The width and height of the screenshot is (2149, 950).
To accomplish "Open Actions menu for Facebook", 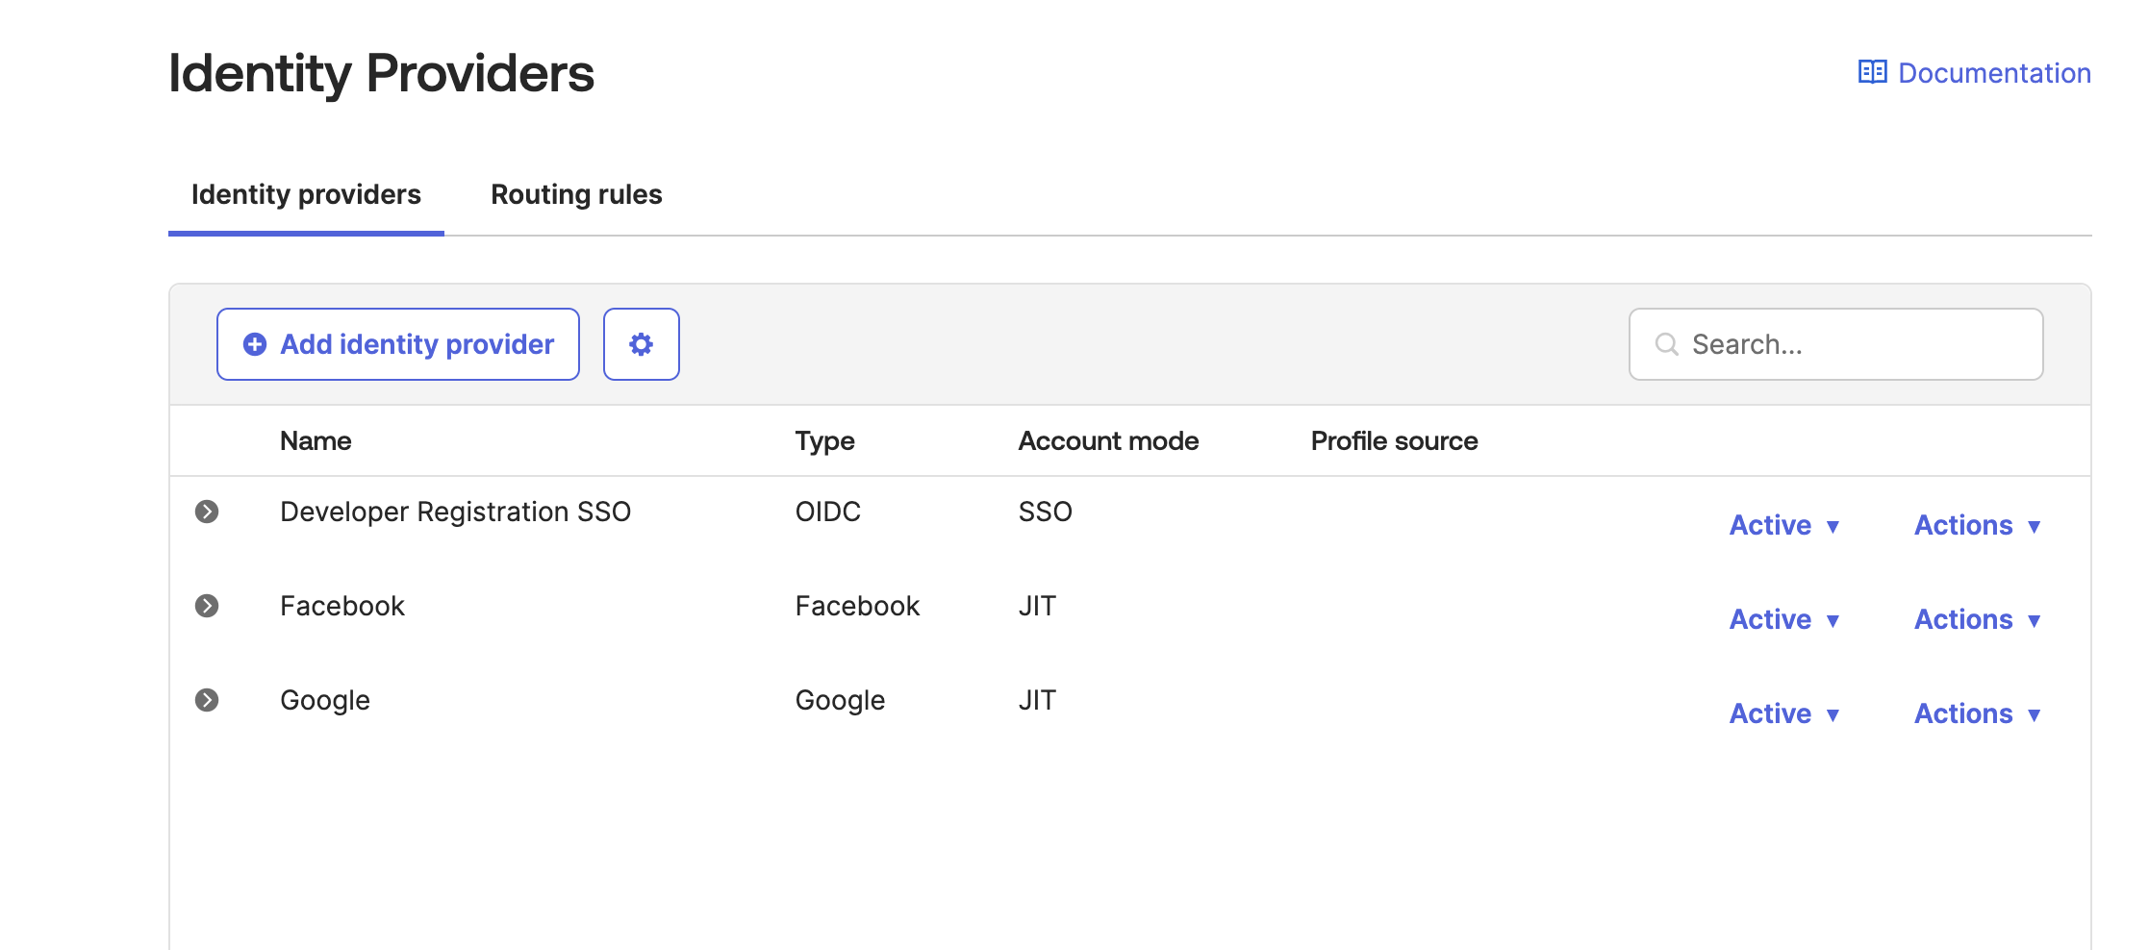I will click(x=1977, y=619).
